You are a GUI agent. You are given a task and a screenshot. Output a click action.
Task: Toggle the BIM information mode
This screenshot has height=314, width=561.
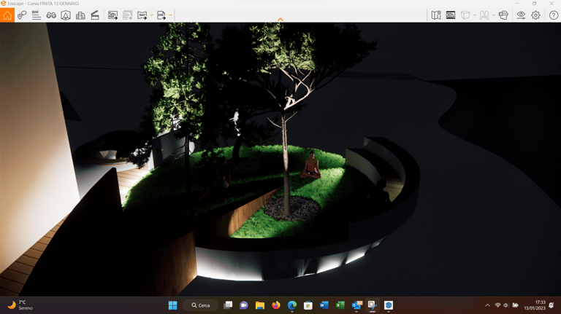(36, 15)
